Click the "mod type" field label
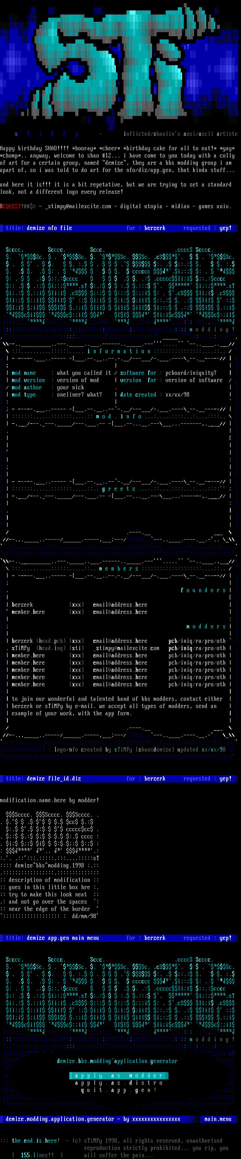This screenshot has height=1159, width=241. click(23, 394)
